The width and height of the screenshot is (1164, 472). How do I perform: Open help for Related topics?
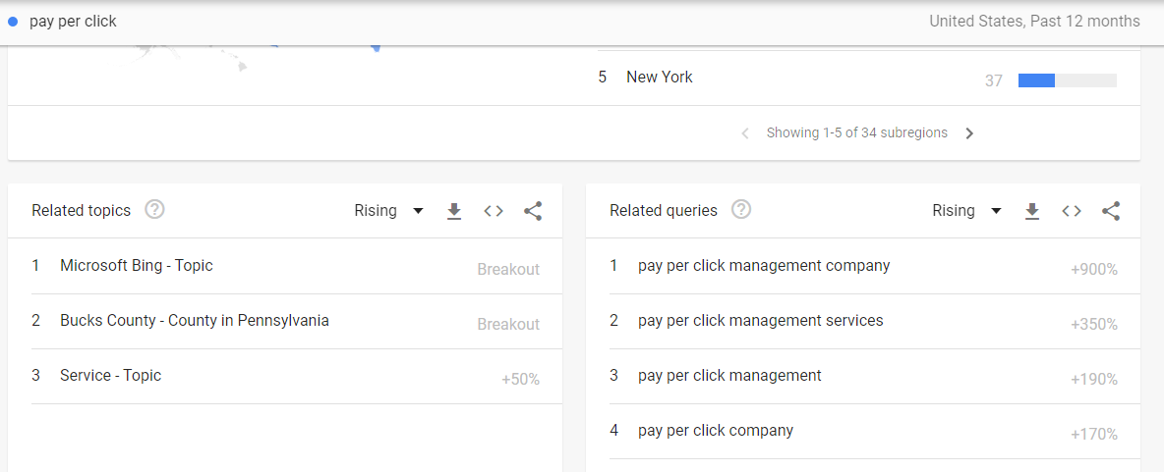coord(154,210)
